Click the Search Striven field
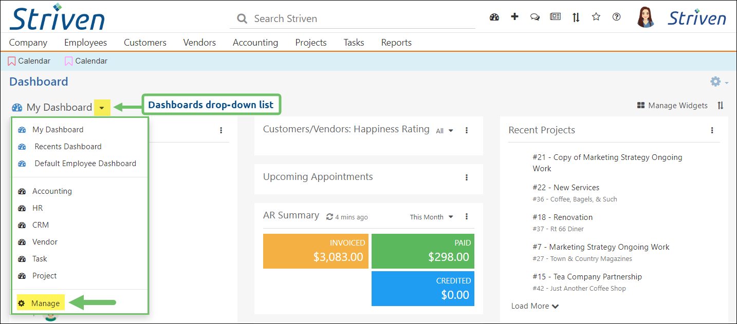The image size is (737, 324). click(x=353, y=19)
